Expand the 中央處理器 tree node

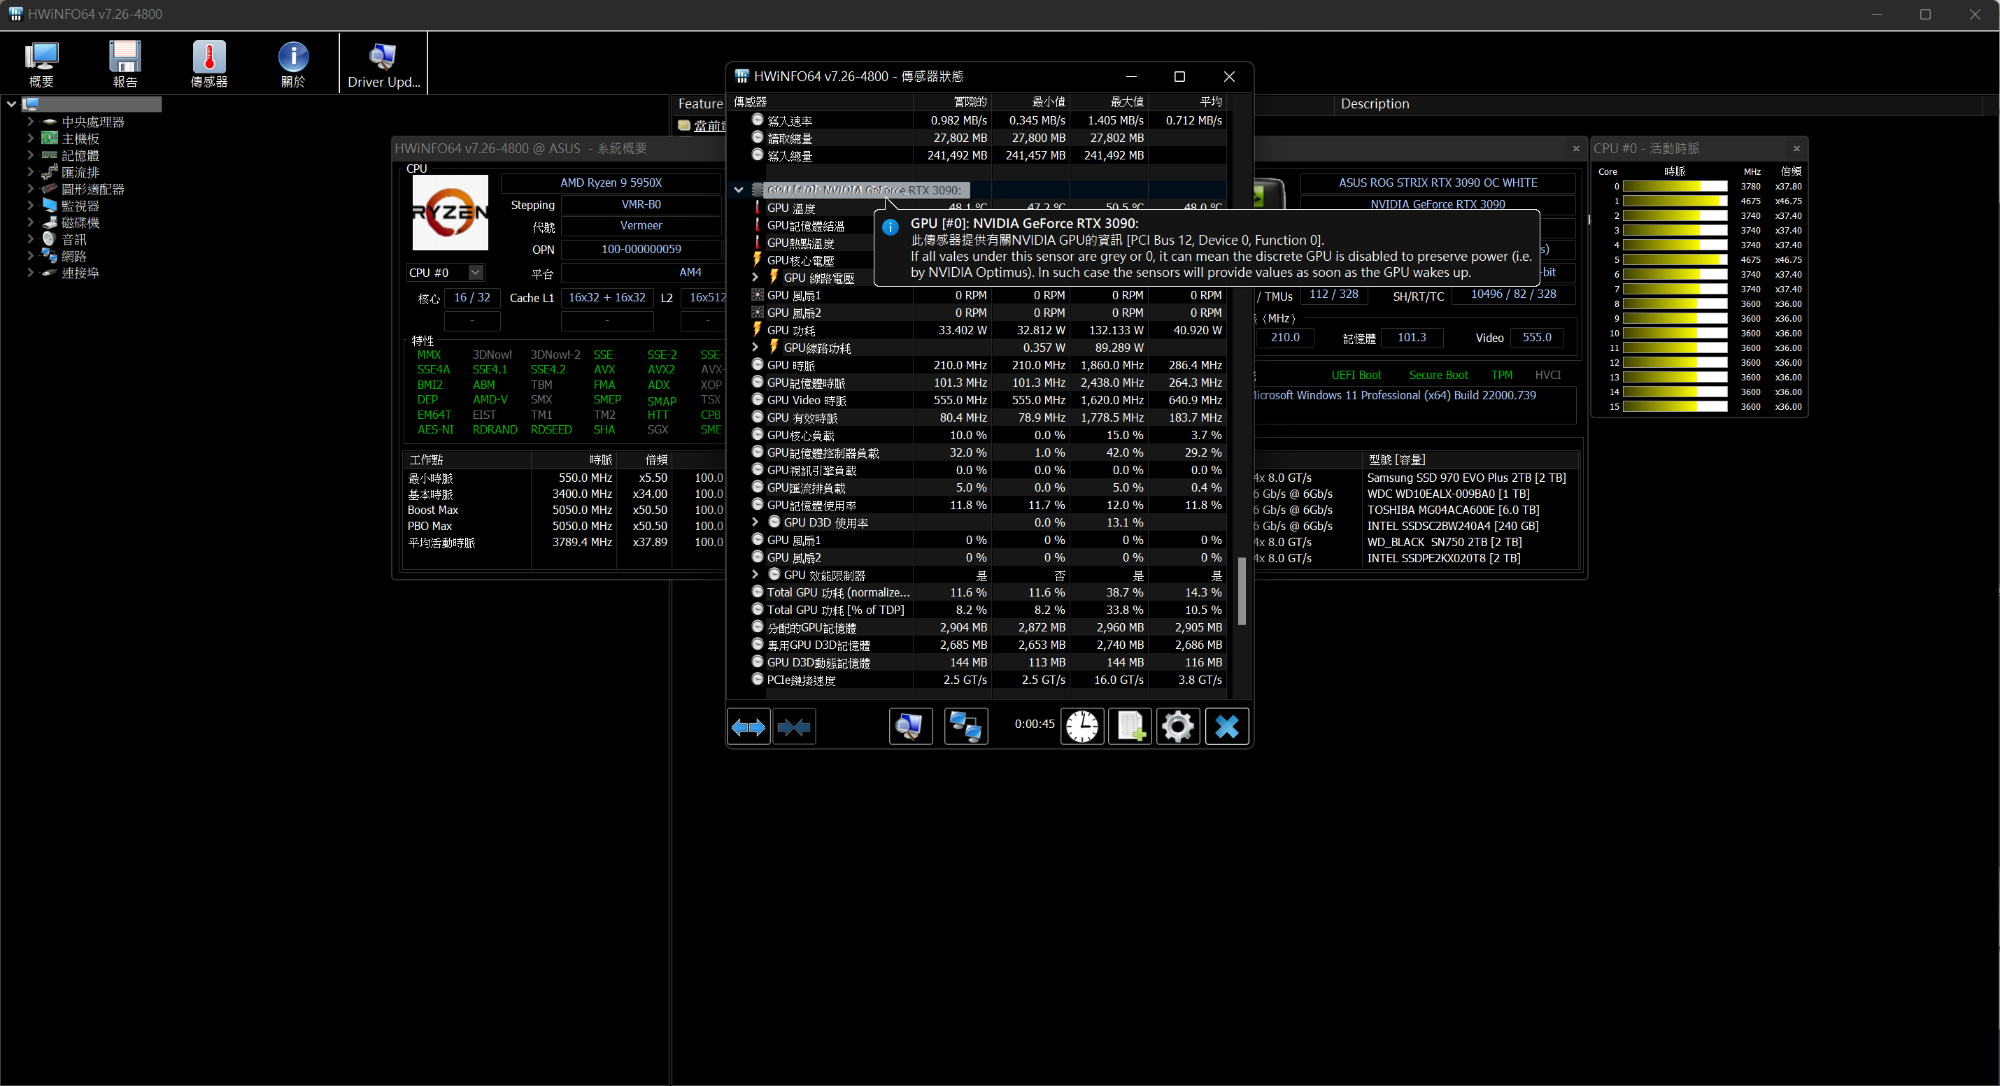pyautogui.click(x=29, y=122)
